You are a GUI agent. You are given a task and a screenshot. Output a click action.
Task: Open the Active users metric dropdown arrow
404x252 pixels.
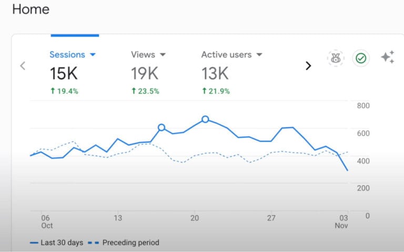click(259, 55)
